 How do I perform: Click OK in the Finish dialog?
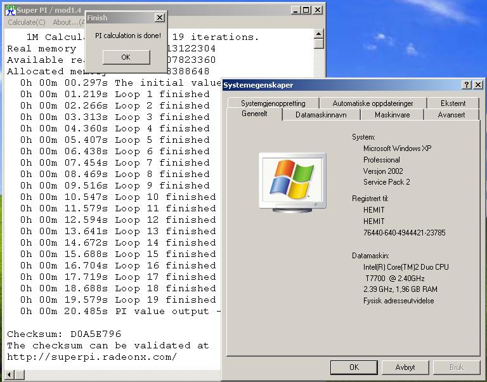pyautogui.click(x=126, y=57)
